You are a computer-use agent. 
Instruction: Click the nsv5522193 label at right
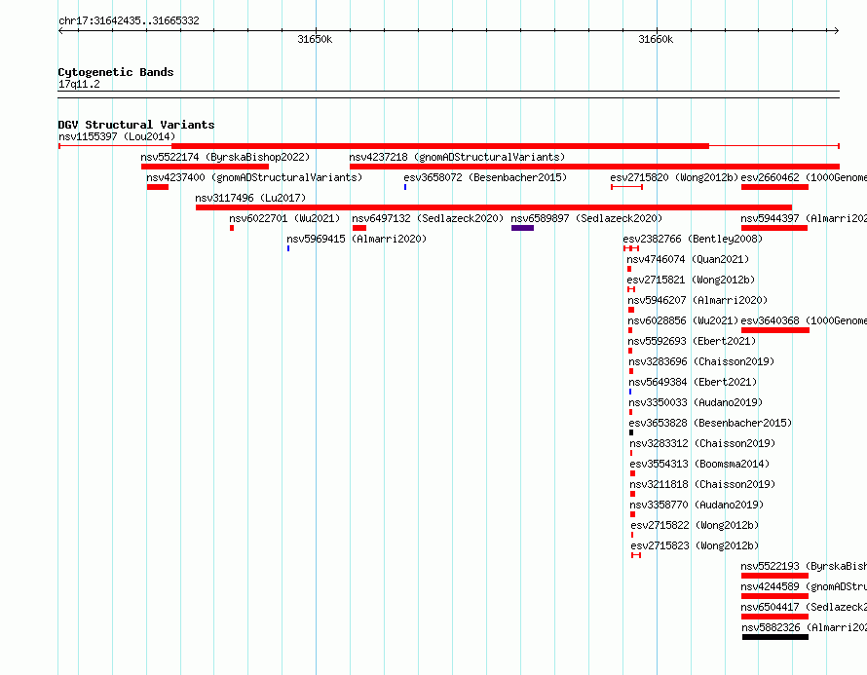click(804, 566)
